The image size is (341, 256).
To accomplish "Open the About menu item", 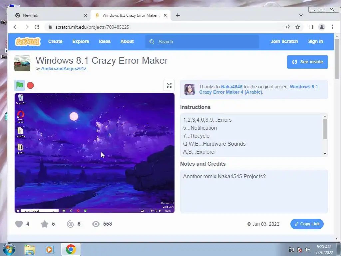I will 127,42.
